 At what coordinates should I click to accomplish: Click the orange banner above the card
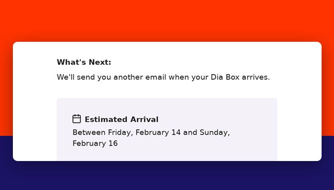[167, 20]
